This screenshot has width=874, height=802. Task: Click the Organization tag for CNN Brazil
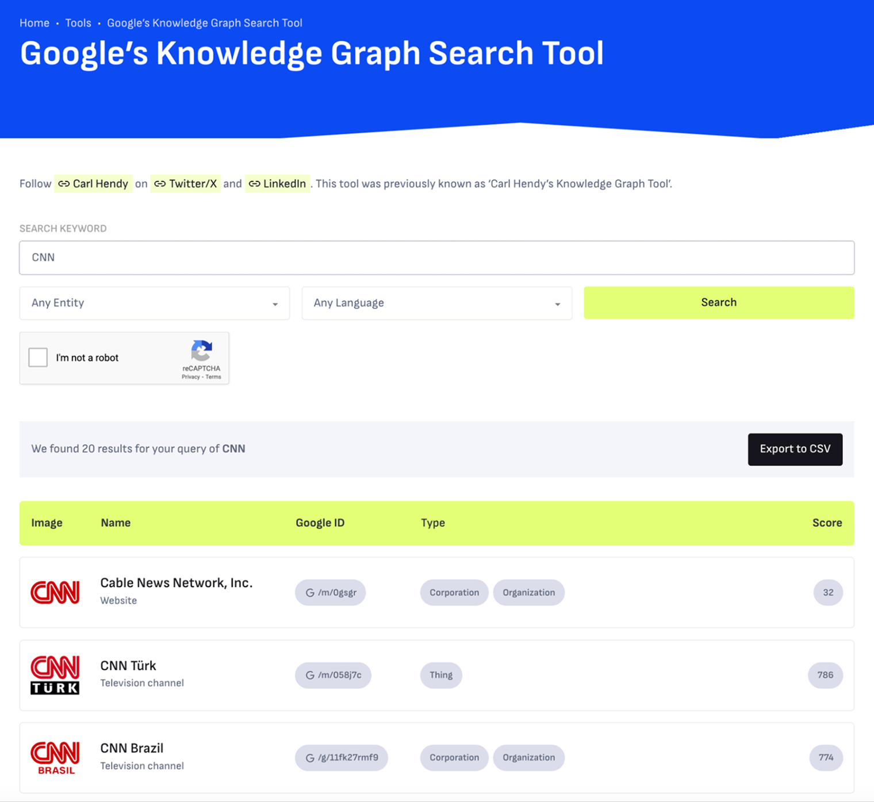[529, 758]
